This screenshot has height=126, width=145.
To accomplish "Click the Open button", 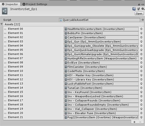I will (139, 13).
